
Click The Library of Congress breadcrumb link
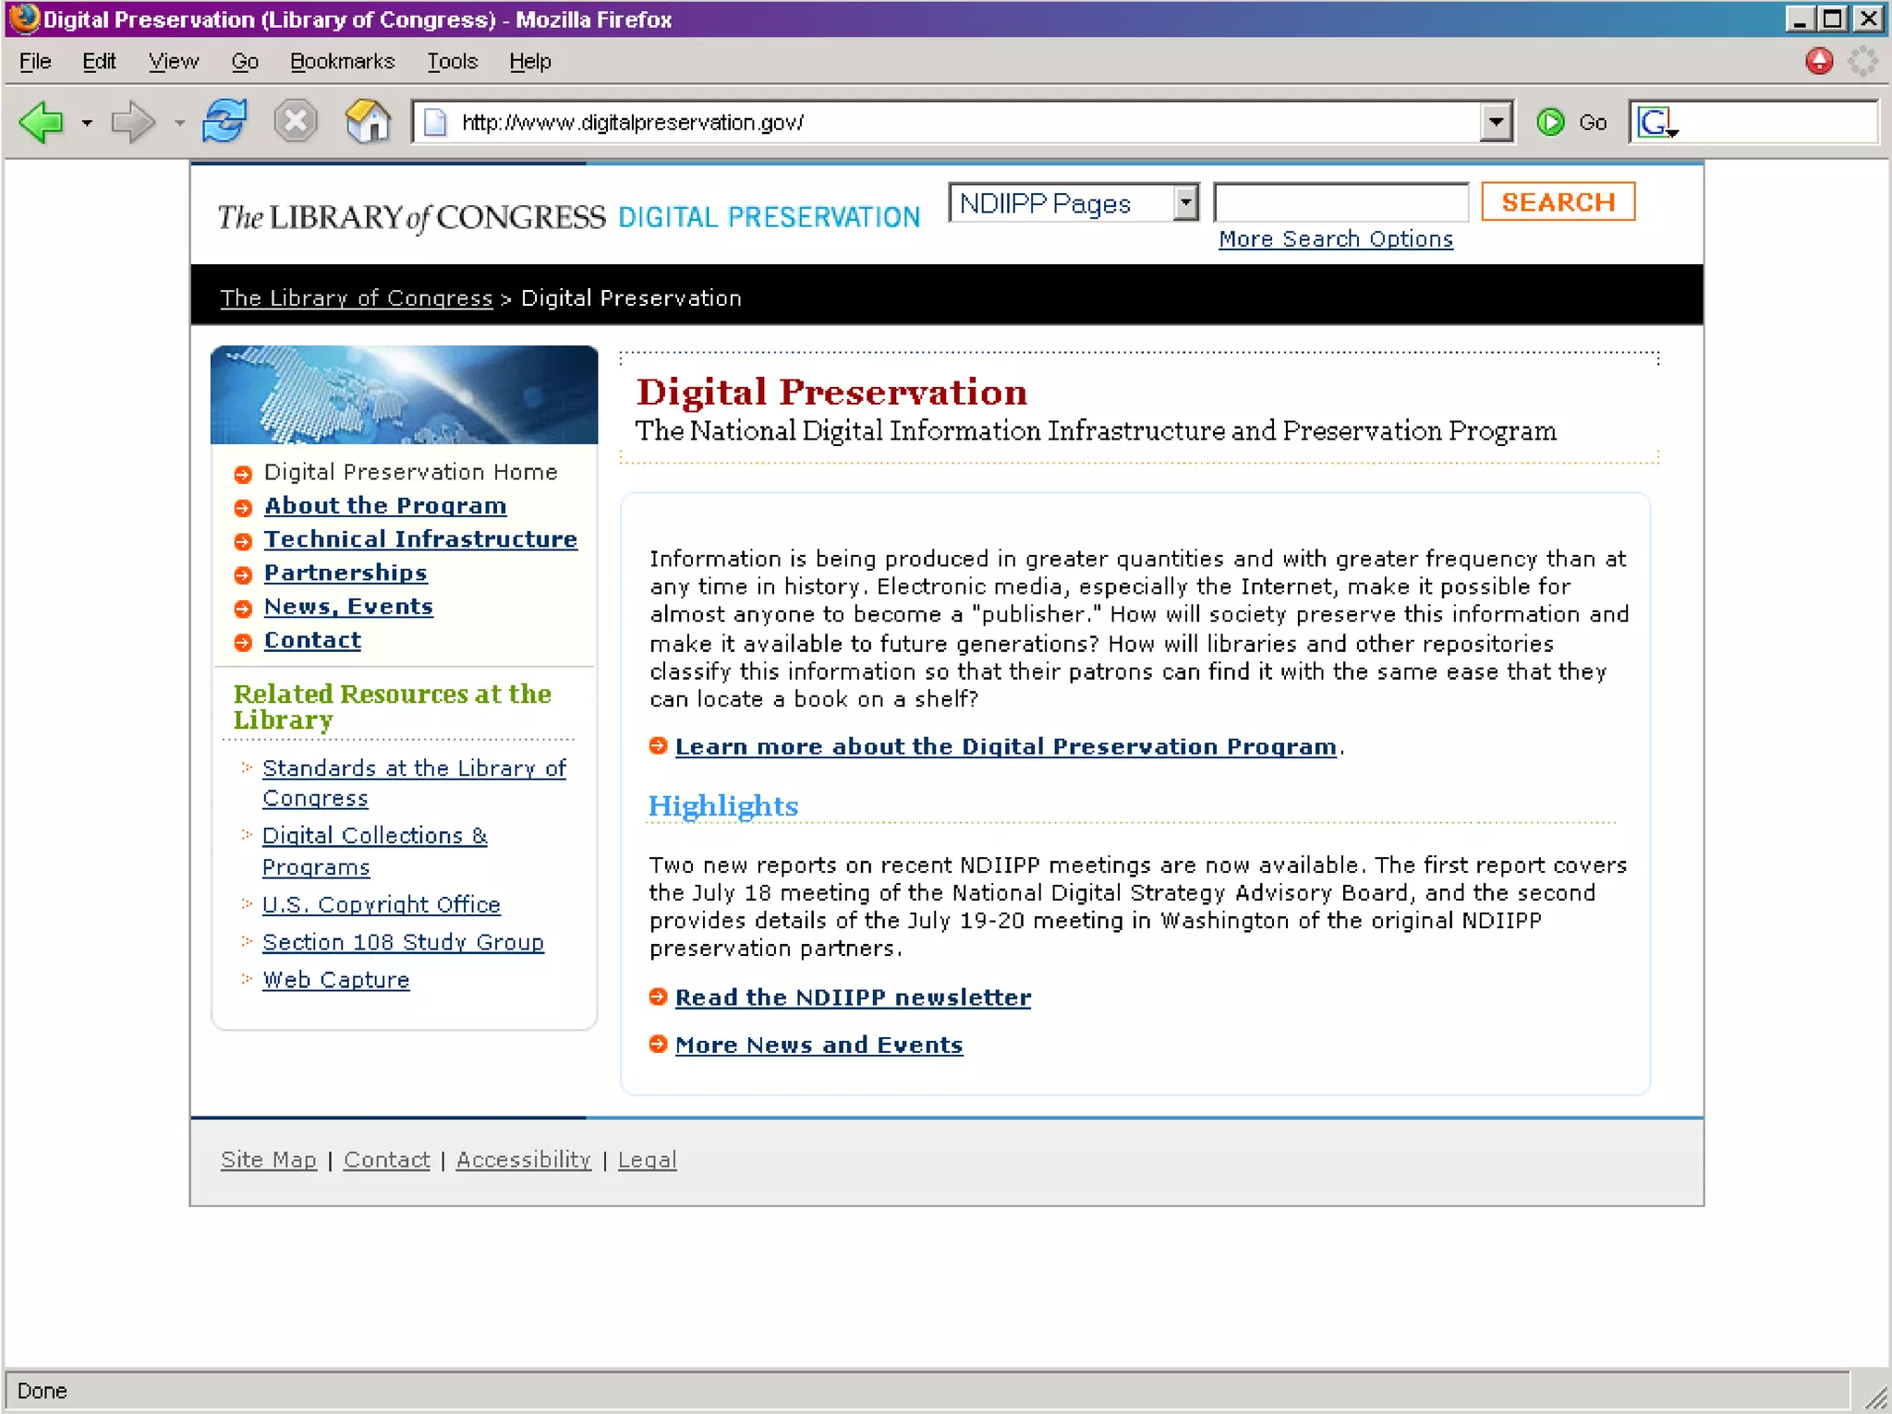point(357,298)
